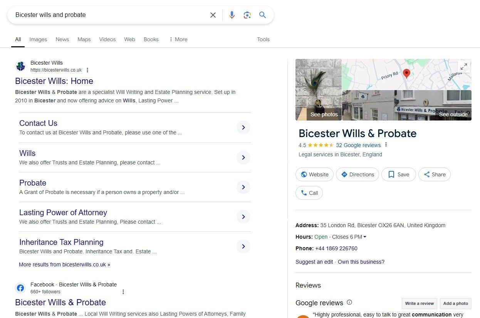This screenshot has width=480, height=318.
Task: Open the Wills sitelink title
Action: 27,153
